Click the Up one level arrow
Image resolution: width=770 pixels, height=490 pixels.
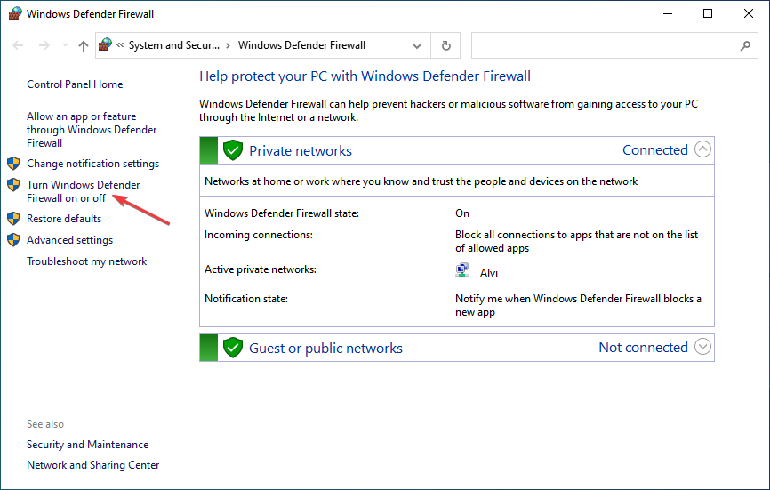[84, 45]
